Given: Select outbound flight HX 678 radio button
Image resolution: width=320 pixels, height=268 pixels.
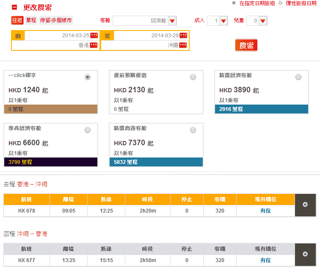Looking at the screenshot, I should [x=305, y=204].
